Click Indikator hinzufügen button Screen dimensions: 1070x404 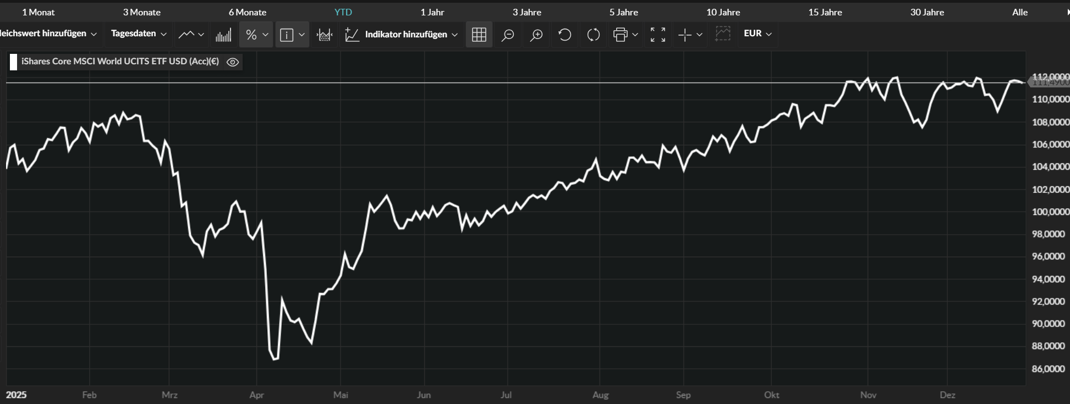click(x=401, y=35)
